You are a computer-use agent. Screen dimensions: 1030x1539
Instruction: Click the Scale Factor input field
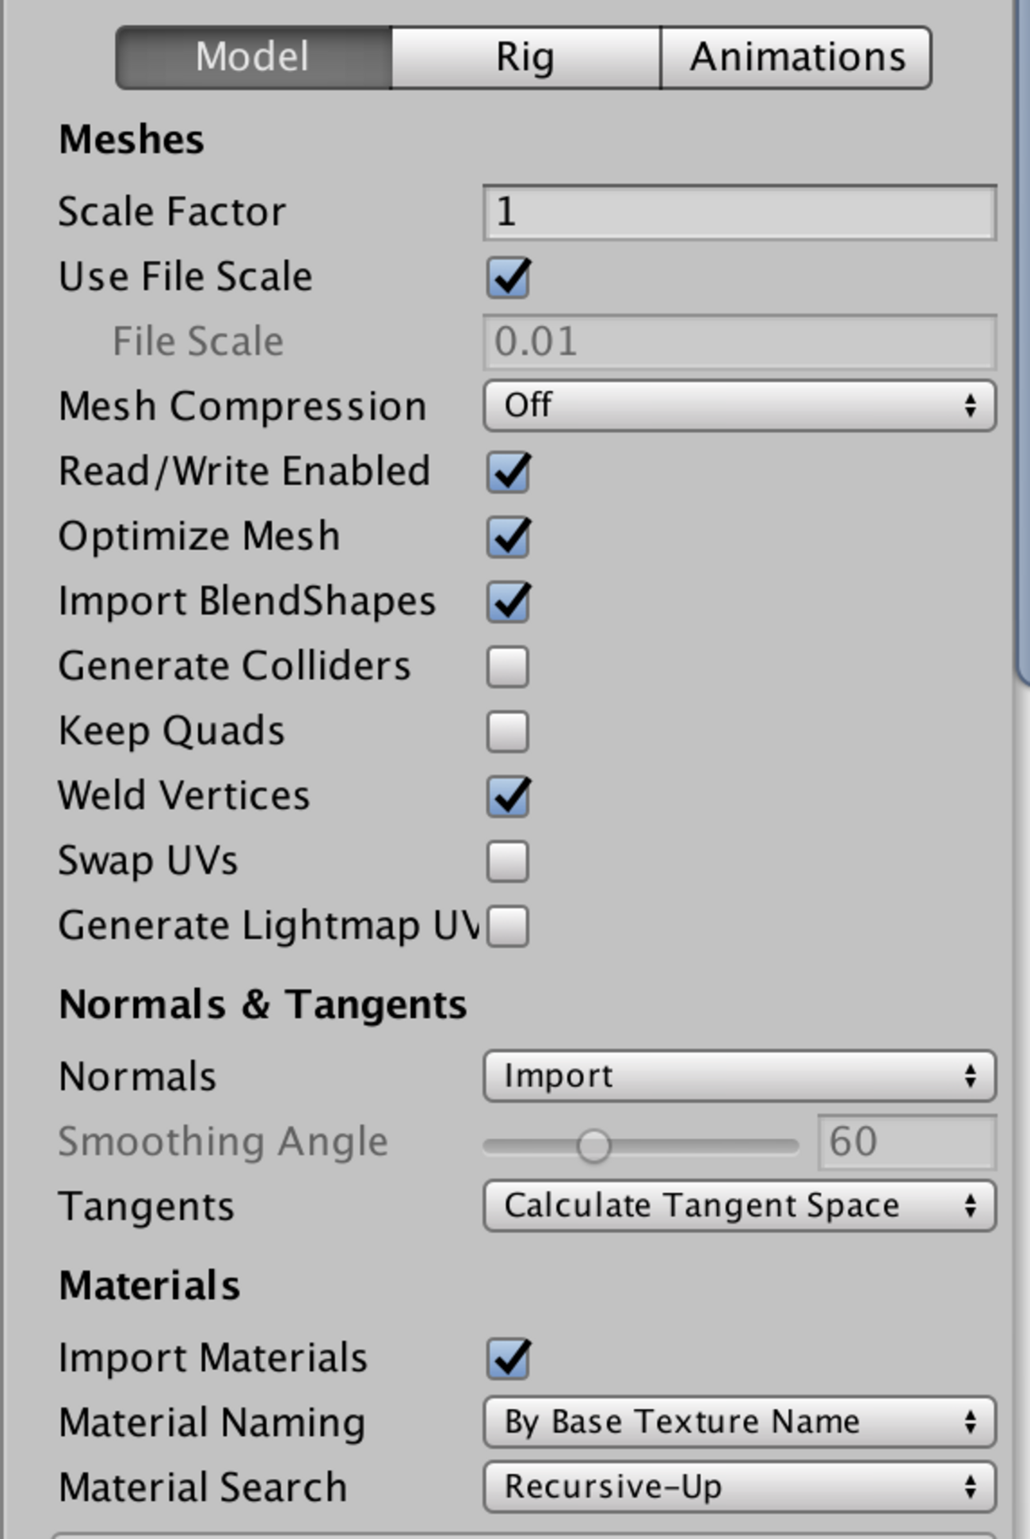tap(737, 212)
